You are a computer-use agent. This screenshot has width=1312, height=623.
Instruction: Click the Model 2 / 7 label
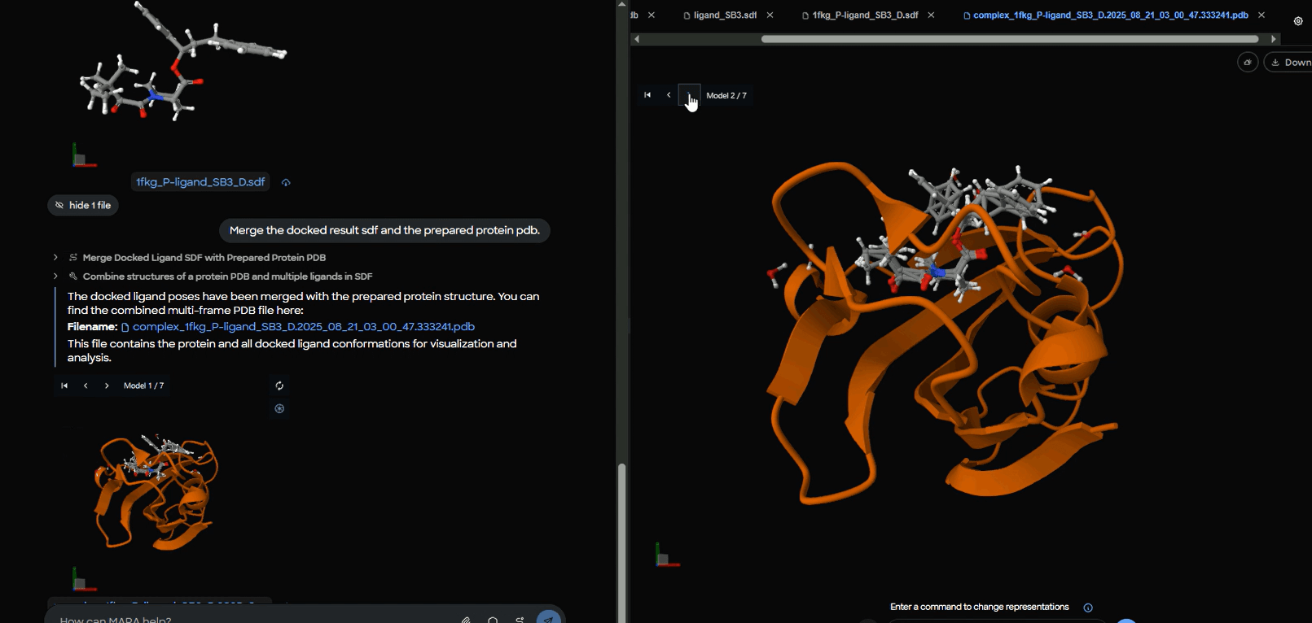[x=726, y=95]
